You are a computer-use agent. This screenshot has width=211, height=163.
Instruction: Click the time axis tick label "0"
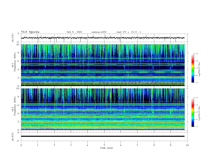tap(21, 145)
